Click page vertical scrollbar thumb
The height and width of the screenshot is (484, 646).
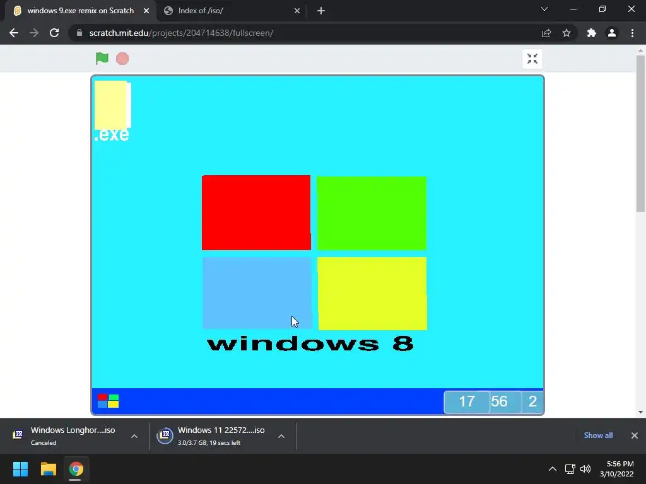(x=640, y=134)
